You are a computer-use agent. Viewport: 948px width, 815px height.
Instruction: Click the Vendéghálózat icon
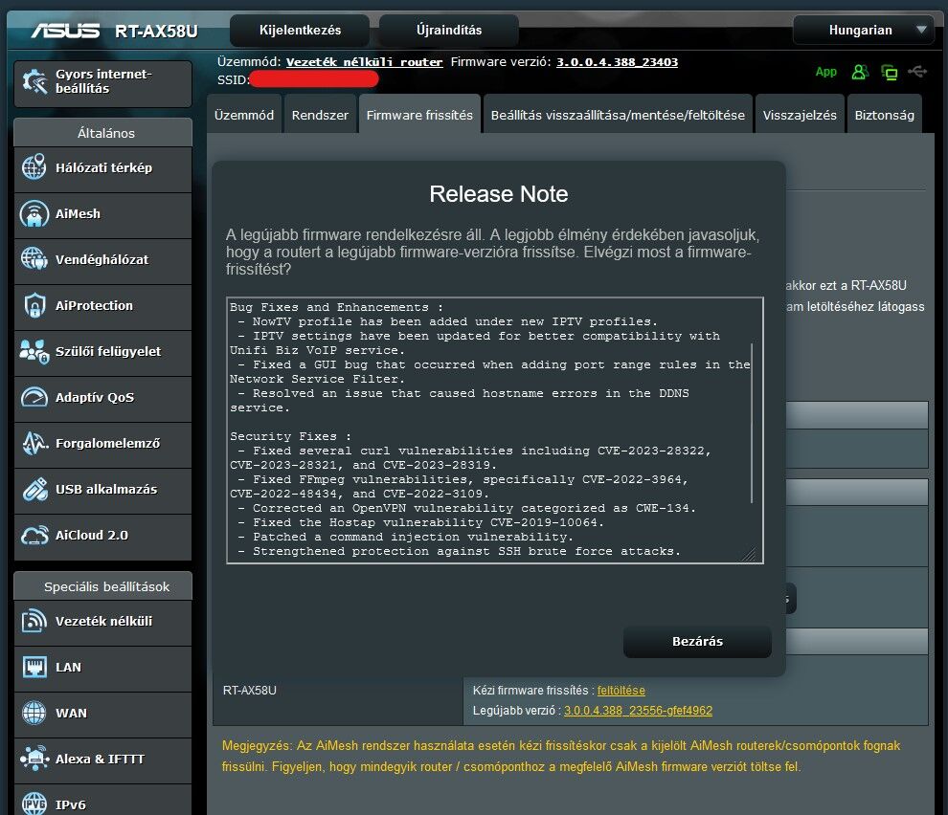(x=34, y=259)
